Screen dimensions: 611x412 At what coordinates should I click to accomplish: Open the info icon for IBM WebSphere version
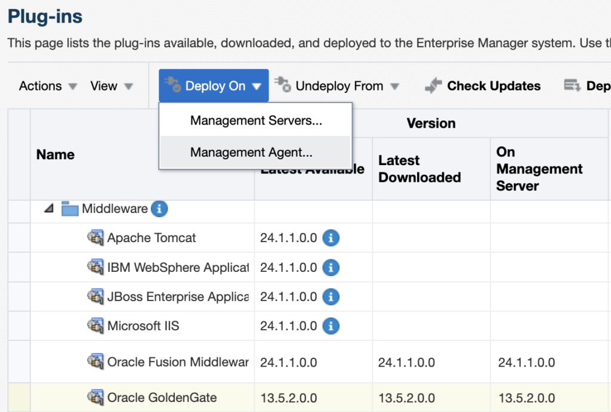[x=331, y=268]
